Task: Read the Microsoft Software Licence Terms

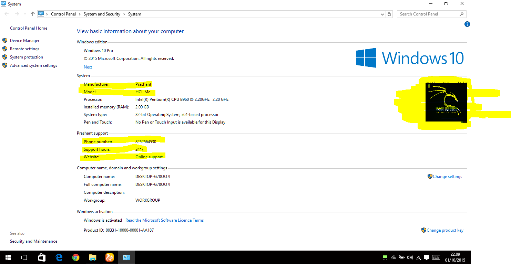Action: pos(164,220)
